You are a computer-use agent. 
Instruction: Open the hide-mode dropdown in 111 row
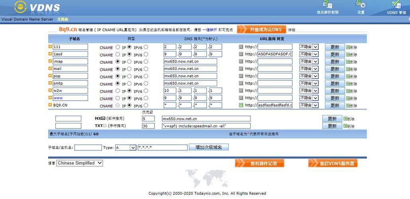click(x=309, y=47)
